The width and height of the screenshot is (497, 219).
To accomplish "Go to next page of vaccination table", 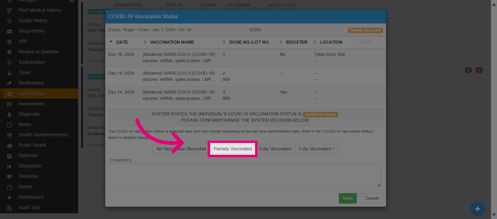I will (x=377, y=42).
